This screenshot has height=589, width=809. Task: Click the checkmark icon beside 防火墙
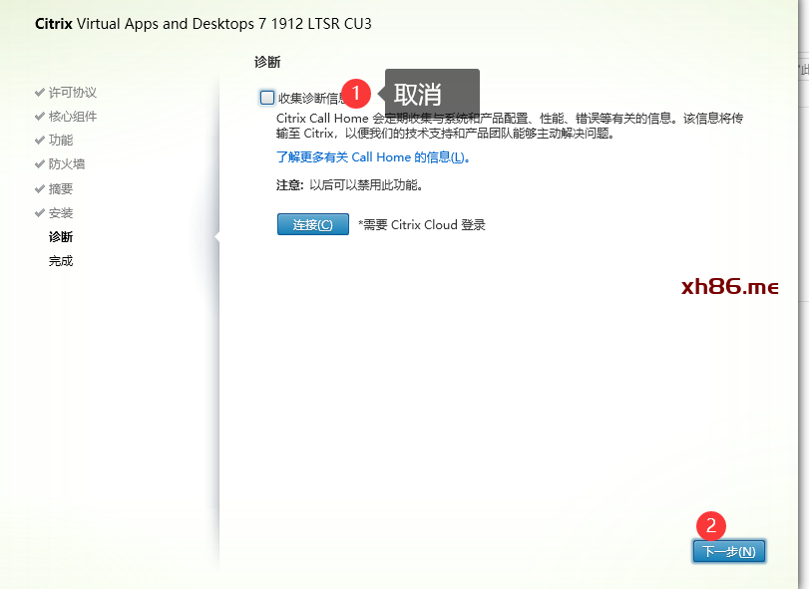click(39, 163)
